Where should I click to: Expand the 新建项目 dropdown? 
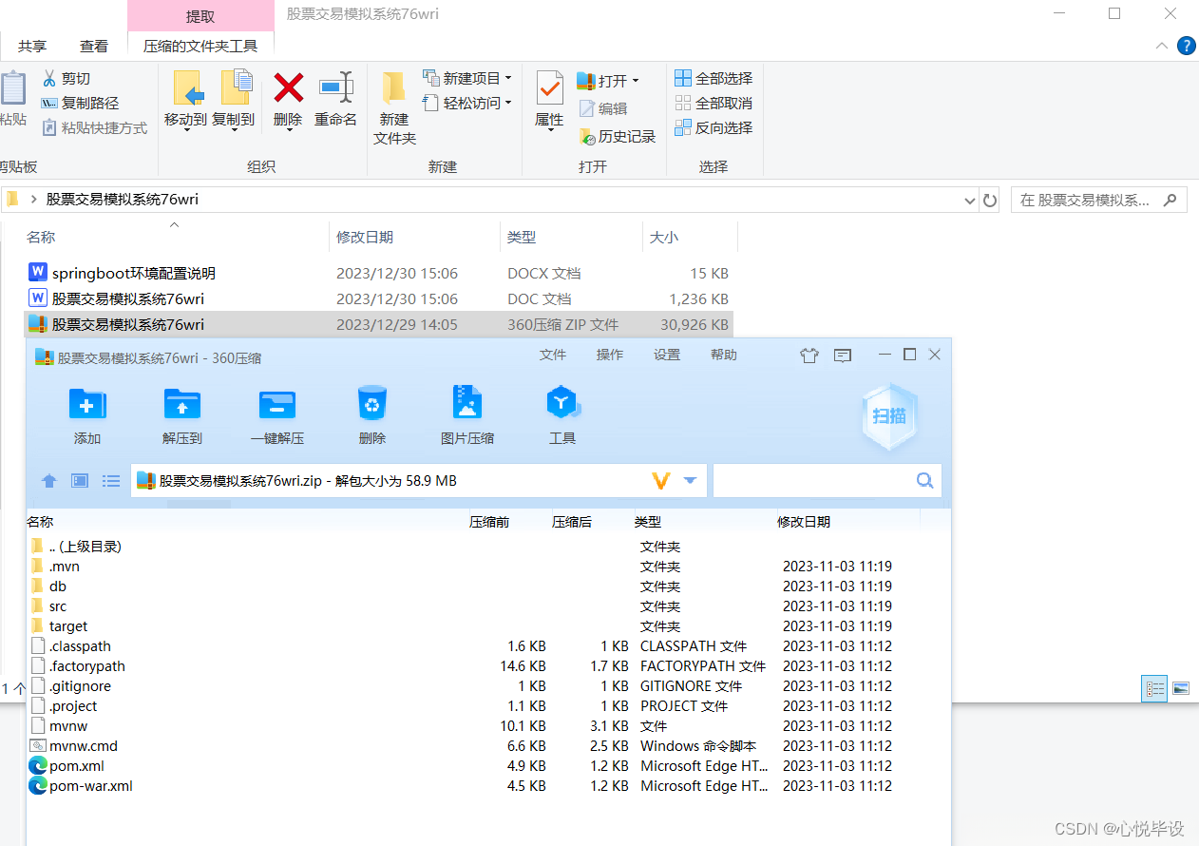tap(508, 78)
